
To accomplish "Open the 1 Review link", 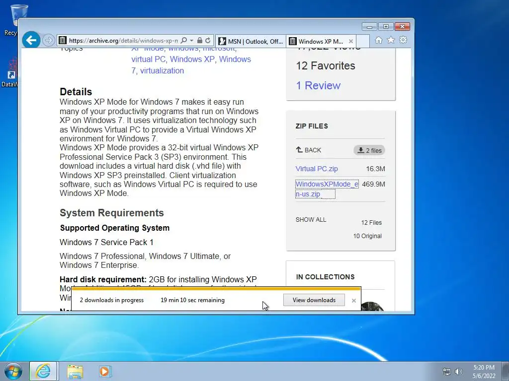I will point(318,85).
